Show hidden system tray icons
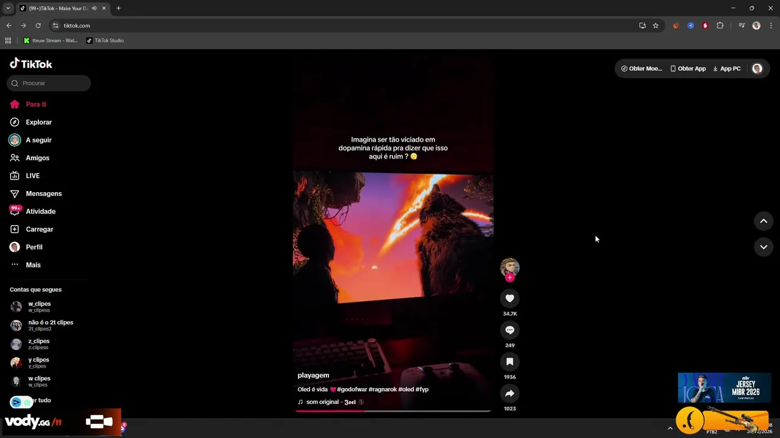 coord(670,428)
